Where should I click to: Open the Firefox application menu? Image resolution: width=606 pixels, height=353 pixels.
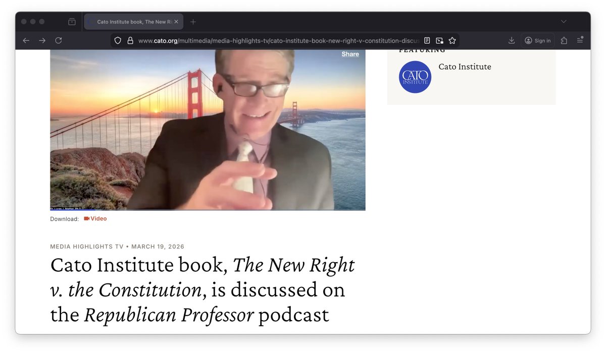[580, 40]
